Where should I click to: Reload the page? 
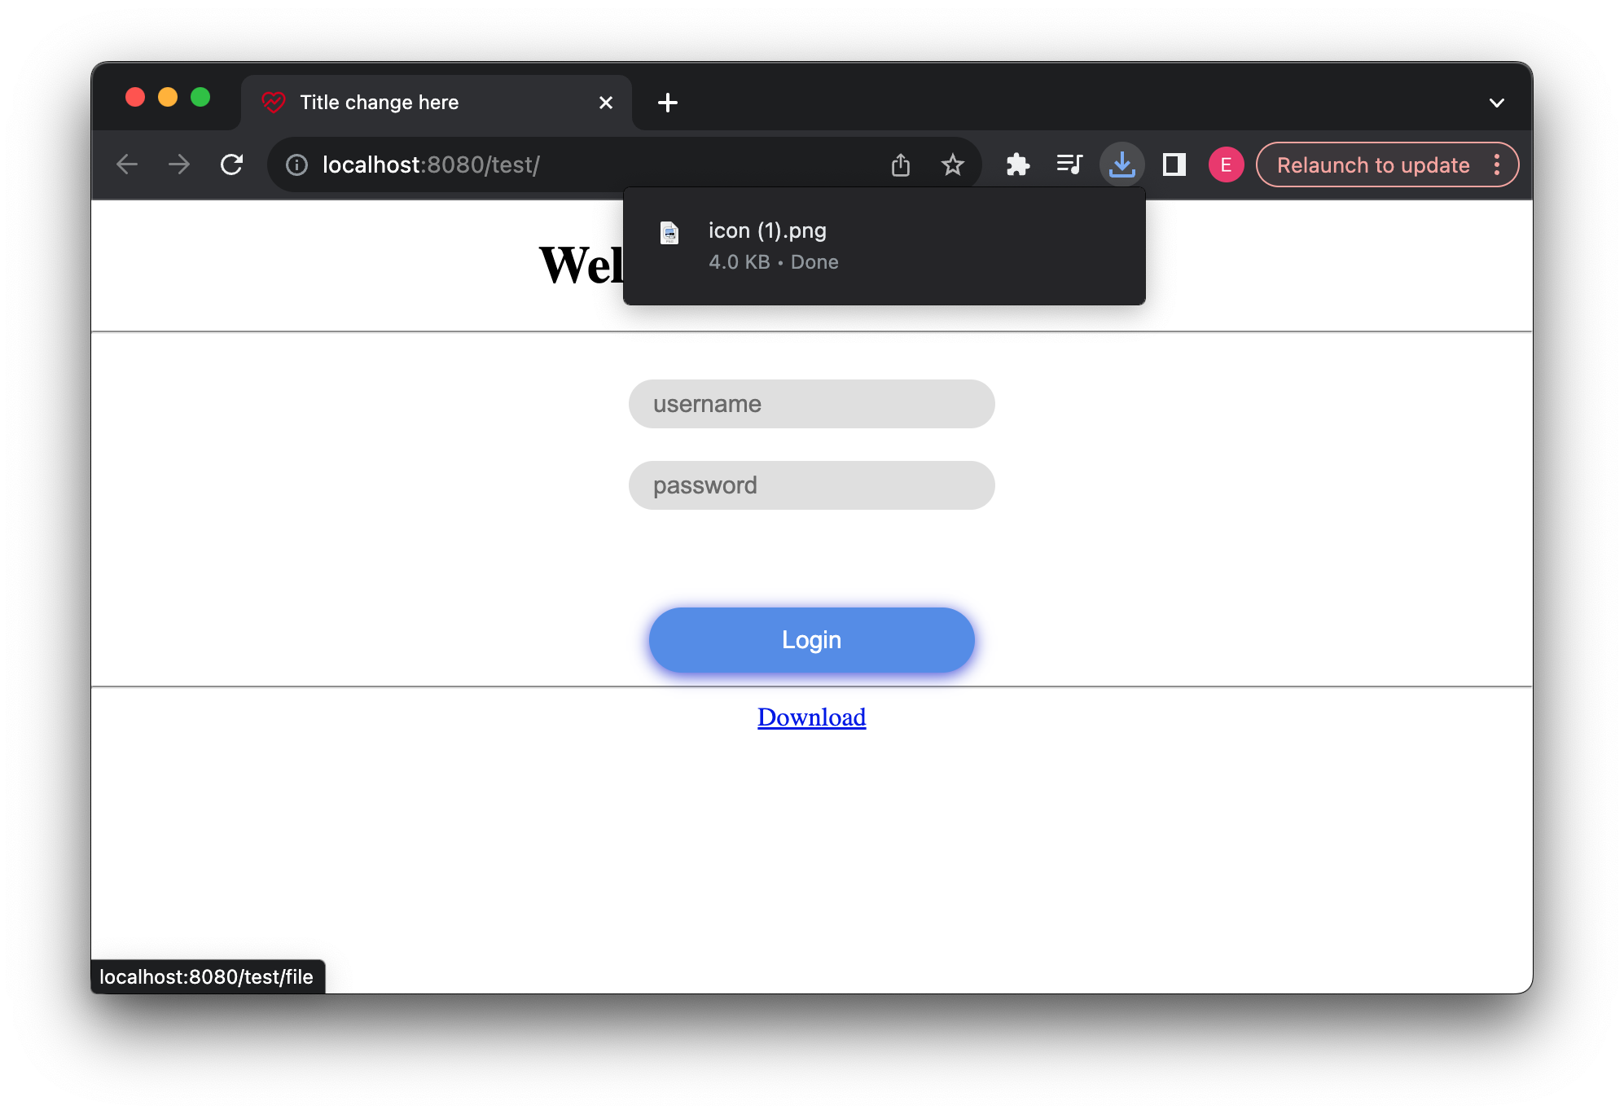point(231,164)
